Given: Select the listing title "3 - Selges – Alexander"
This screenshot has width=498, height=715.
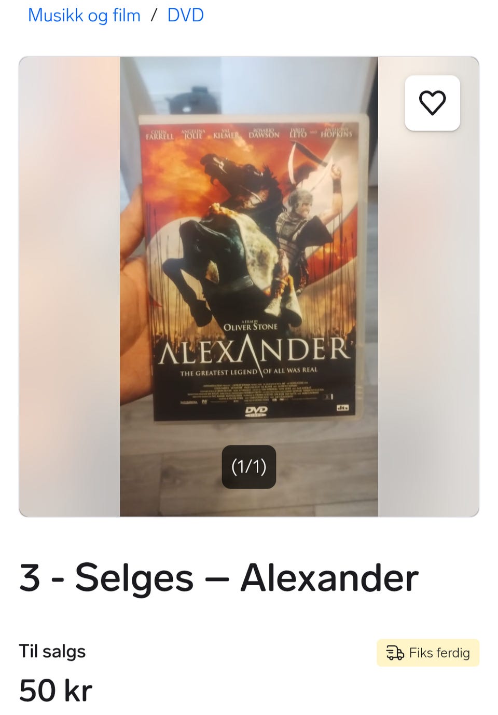Looking at the screenshot, I should [218, 577].
